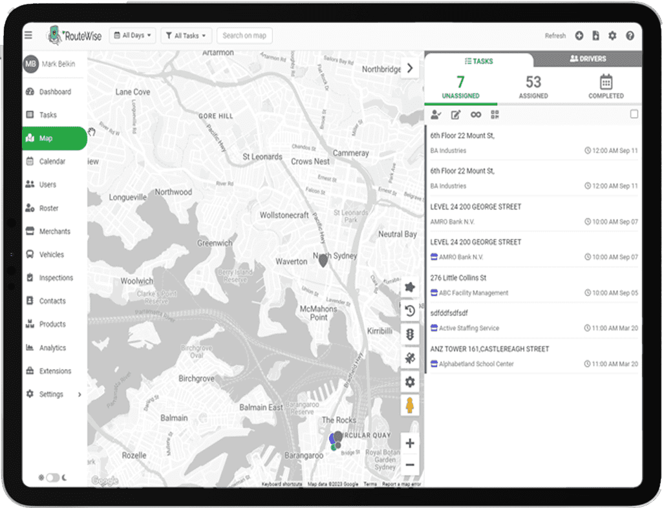Click the assign driver icon in Tasks panel
The height and width of the screenshot is (508, 664).
[x=435, y=114]
